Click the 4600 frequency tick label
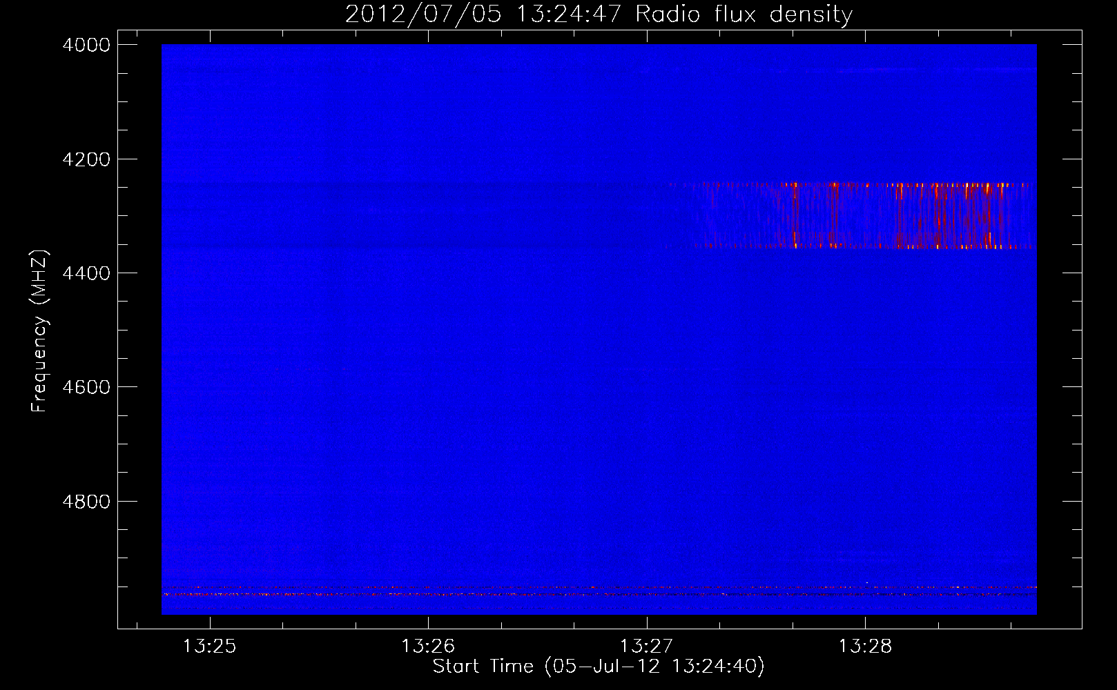The image size is (1117, 690). pyautogui.click(x=86, y=387)
